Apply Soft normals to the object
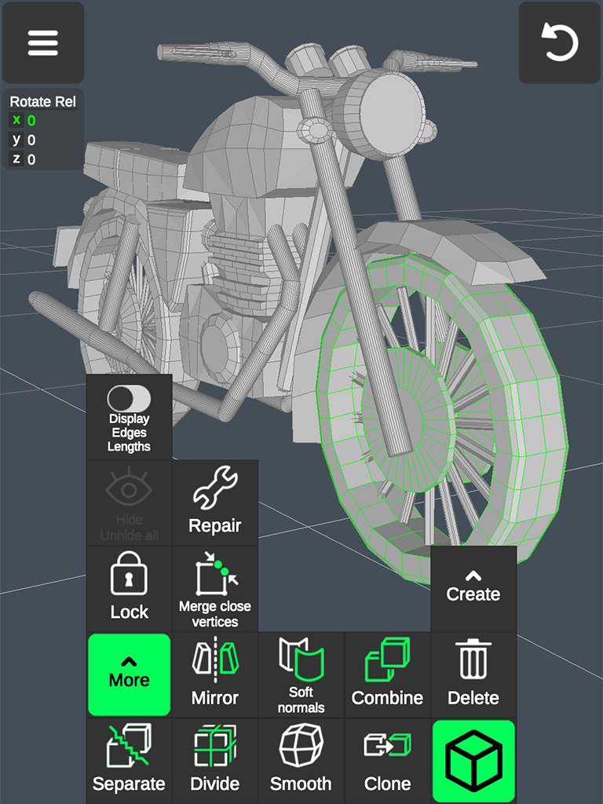This screenshot has height=804, width=603. pos(301,675)
